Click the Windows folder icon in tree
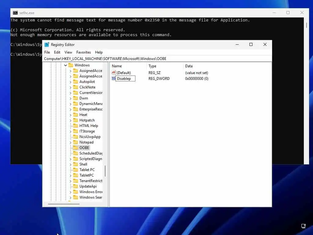This screenshot has width=313, height=235. (71, 65)
